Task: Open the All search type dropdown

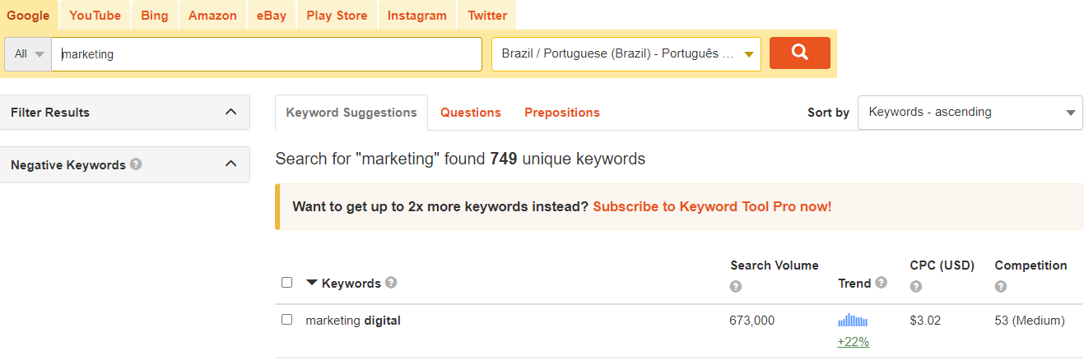Action: pyautogui.click(x=28, y=54)
